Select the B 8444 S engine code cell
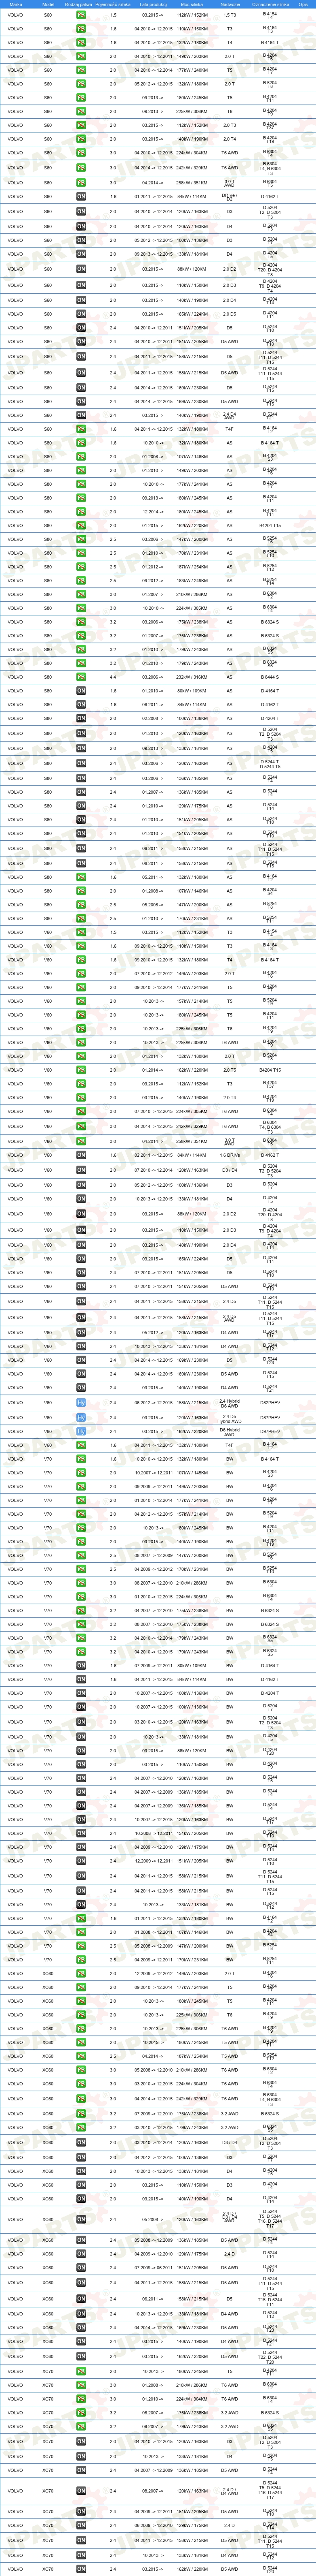The width and height of the screenshot is (316, 2576). point(270,677)
